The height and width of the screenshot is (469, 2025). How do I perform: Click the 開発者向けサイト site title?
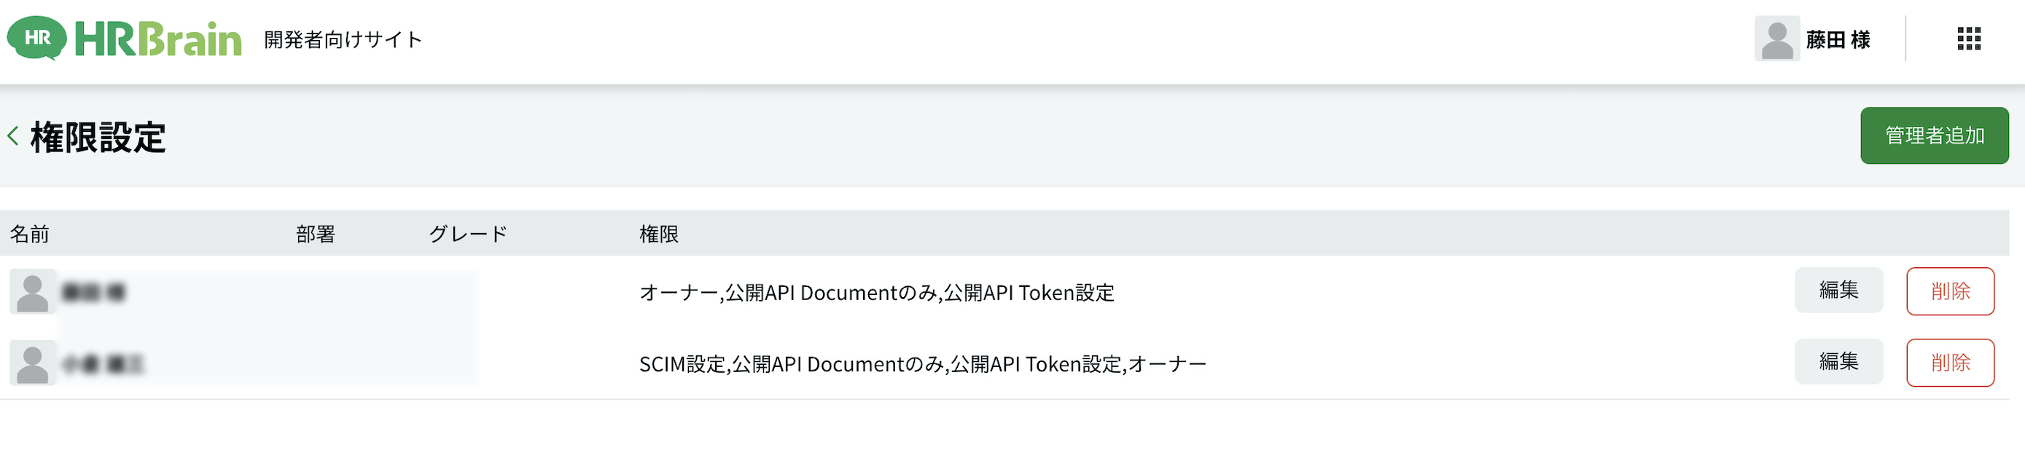tap(343, 39)
